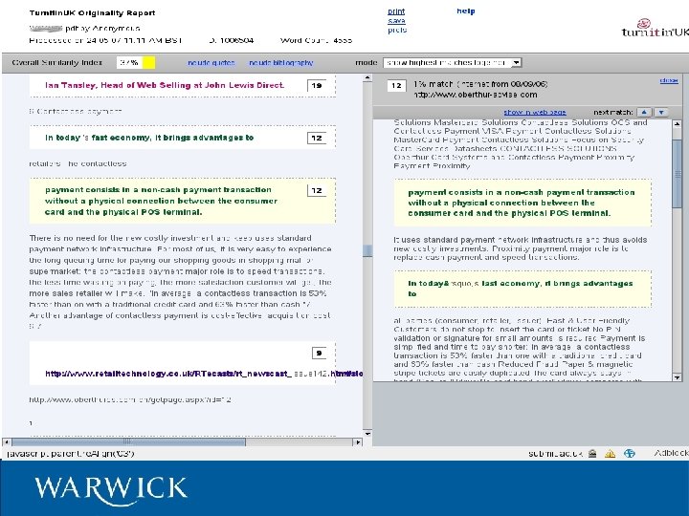Click the left pane scroll up arrow
The height and width of the screenshot is (516, 689).
pyautogui.click(x=367, y=78)
